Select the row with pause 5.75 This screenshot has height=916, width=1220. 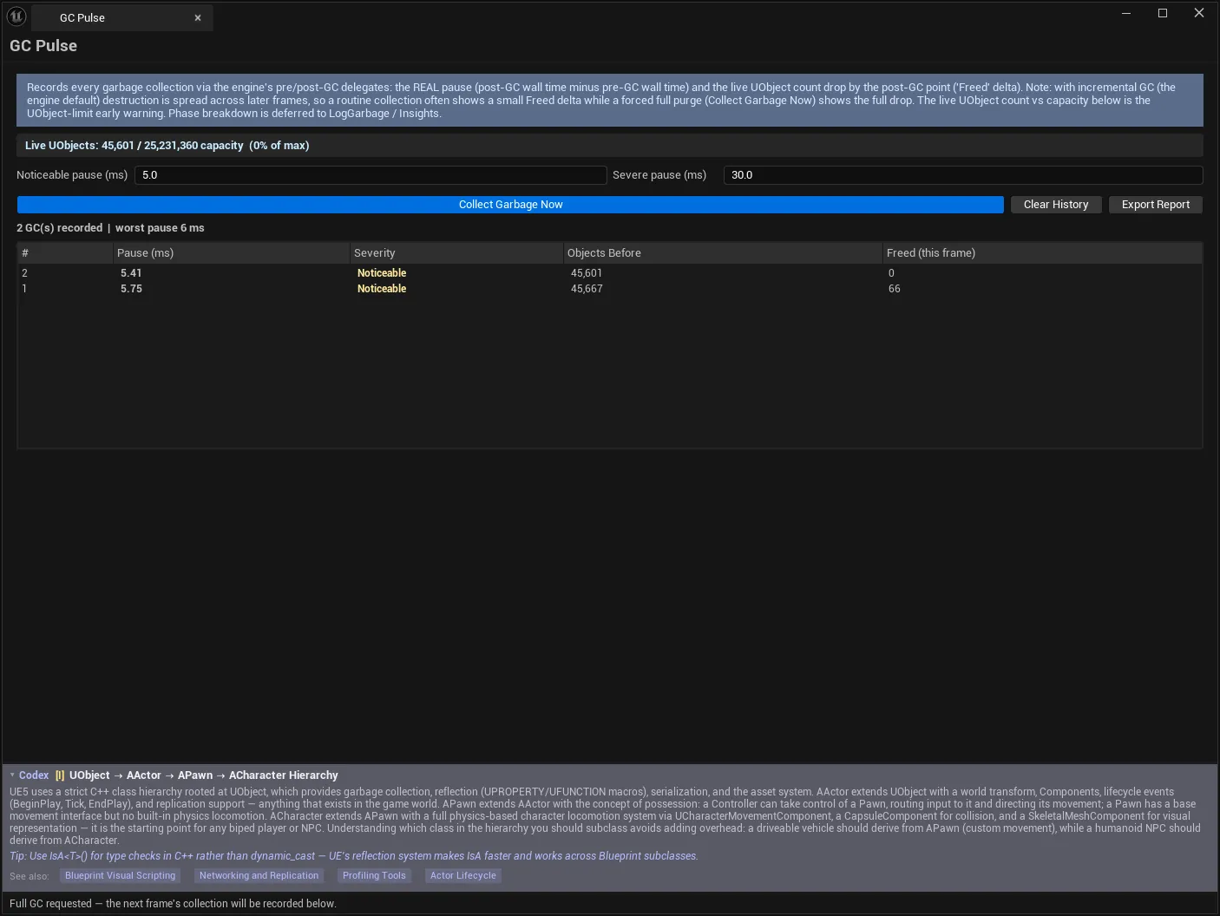coord(609,289)
